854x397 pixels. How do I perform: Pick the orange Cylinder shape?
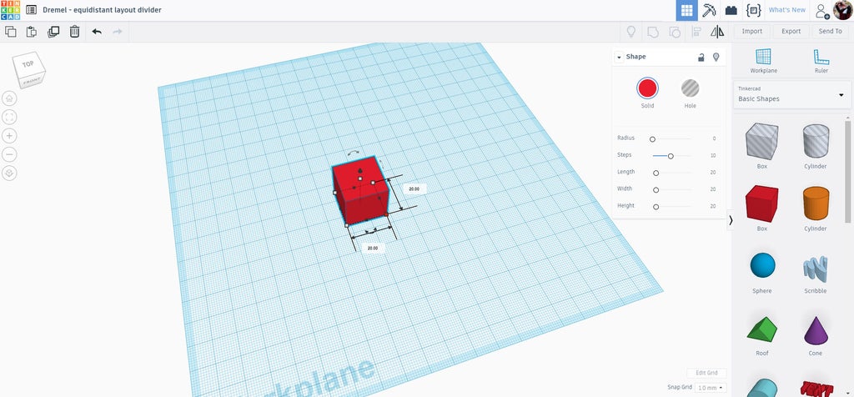tap(816, 204)
